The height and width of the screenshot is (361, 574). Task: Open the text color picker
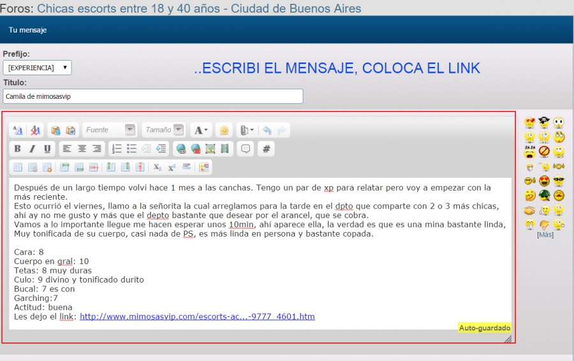(x=201, y=130)
